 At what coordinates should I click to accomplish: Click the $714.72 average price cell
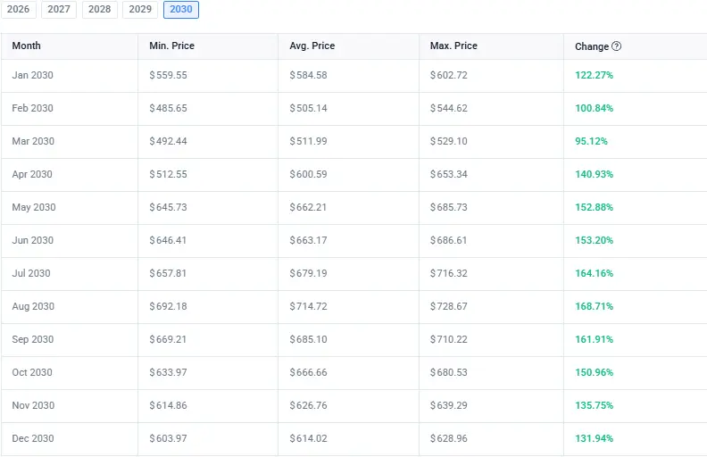[308, 306]
